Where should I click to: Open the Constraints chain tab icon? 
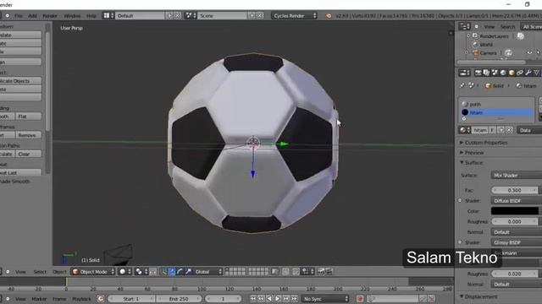pos(519,73)
